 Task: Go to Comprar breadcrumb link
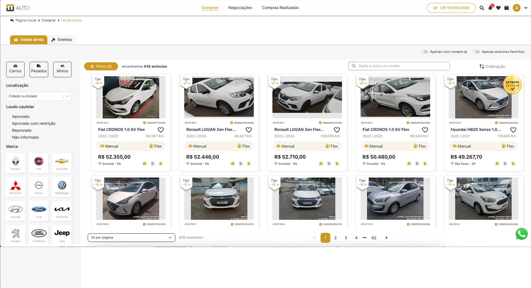tap(49, 20)
